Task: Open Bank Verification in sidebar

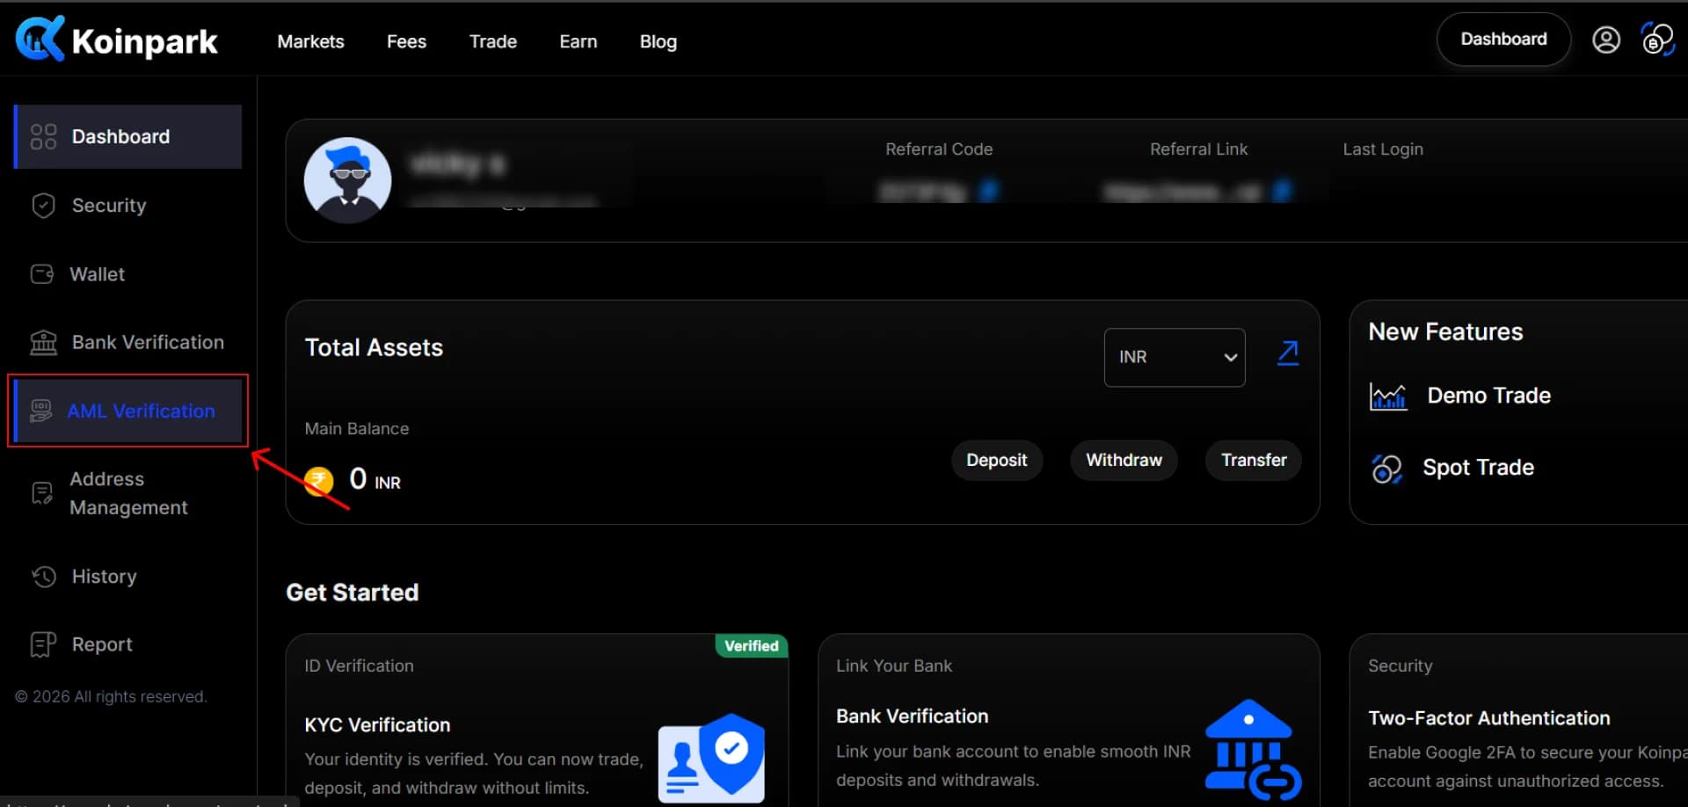Action: tap(148, 342)
